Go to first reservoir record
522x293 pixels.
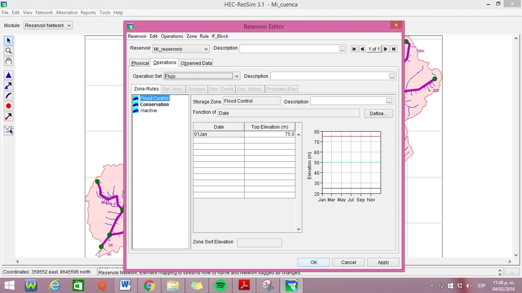[354, 49]
